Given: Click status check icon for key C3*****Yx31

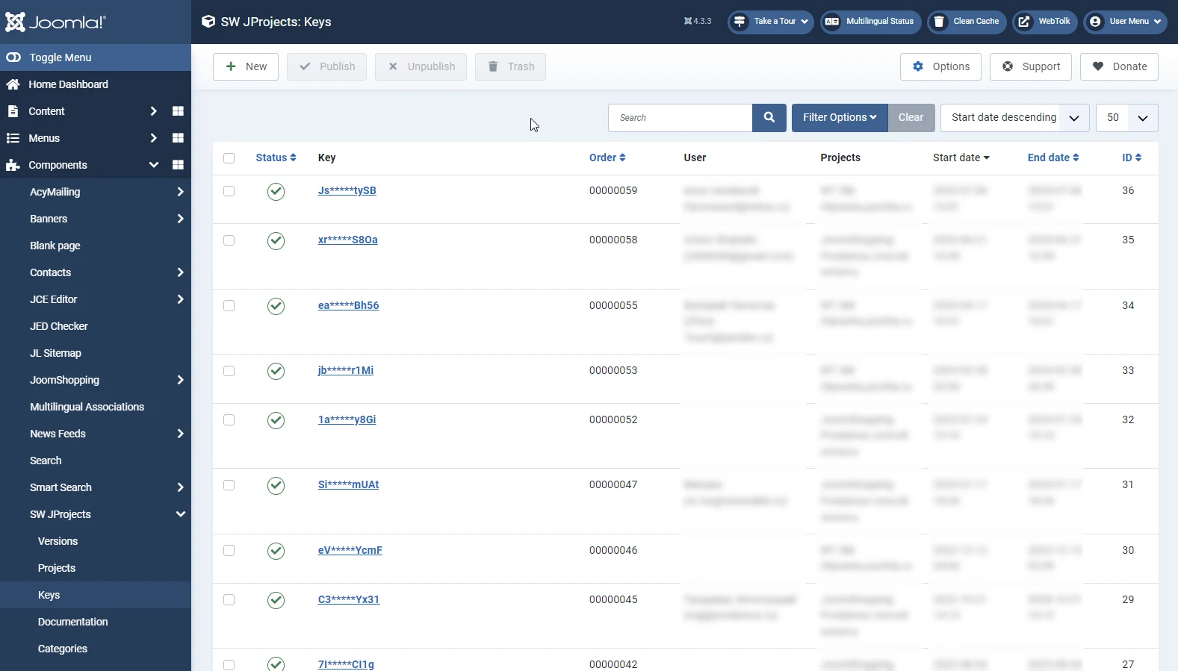Looking at the screenshot, I should click(x=276, y=600).
